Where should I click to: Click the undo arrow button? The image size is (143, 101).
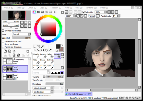click(66, 12)
